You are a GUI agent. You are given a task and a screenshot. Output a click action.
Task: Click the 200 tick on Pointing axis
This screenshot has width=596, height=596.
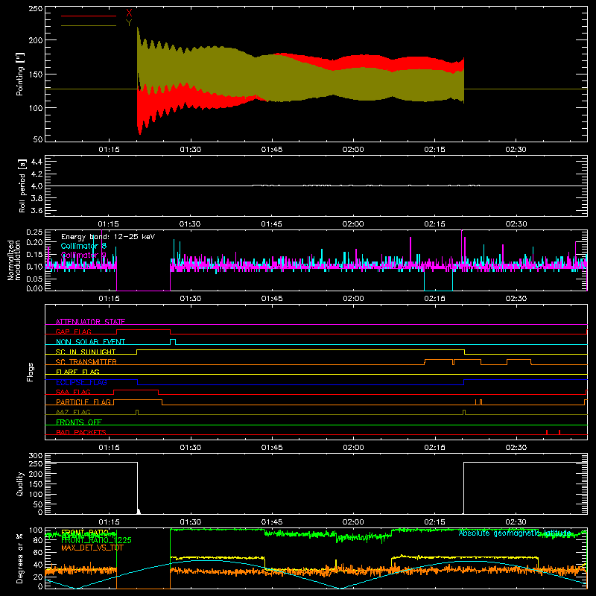36,40
